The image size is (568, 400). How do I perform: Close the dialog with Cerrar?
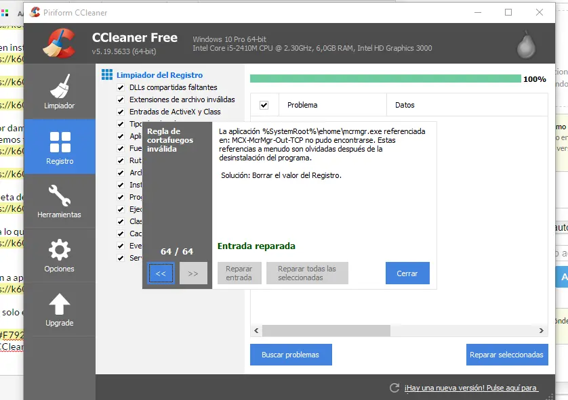(x=407, y=273)
